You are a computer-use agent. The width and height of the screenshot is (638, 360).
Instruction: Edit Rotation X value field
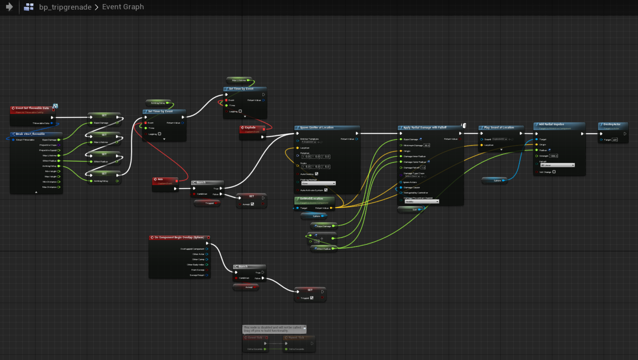(306, 157)
